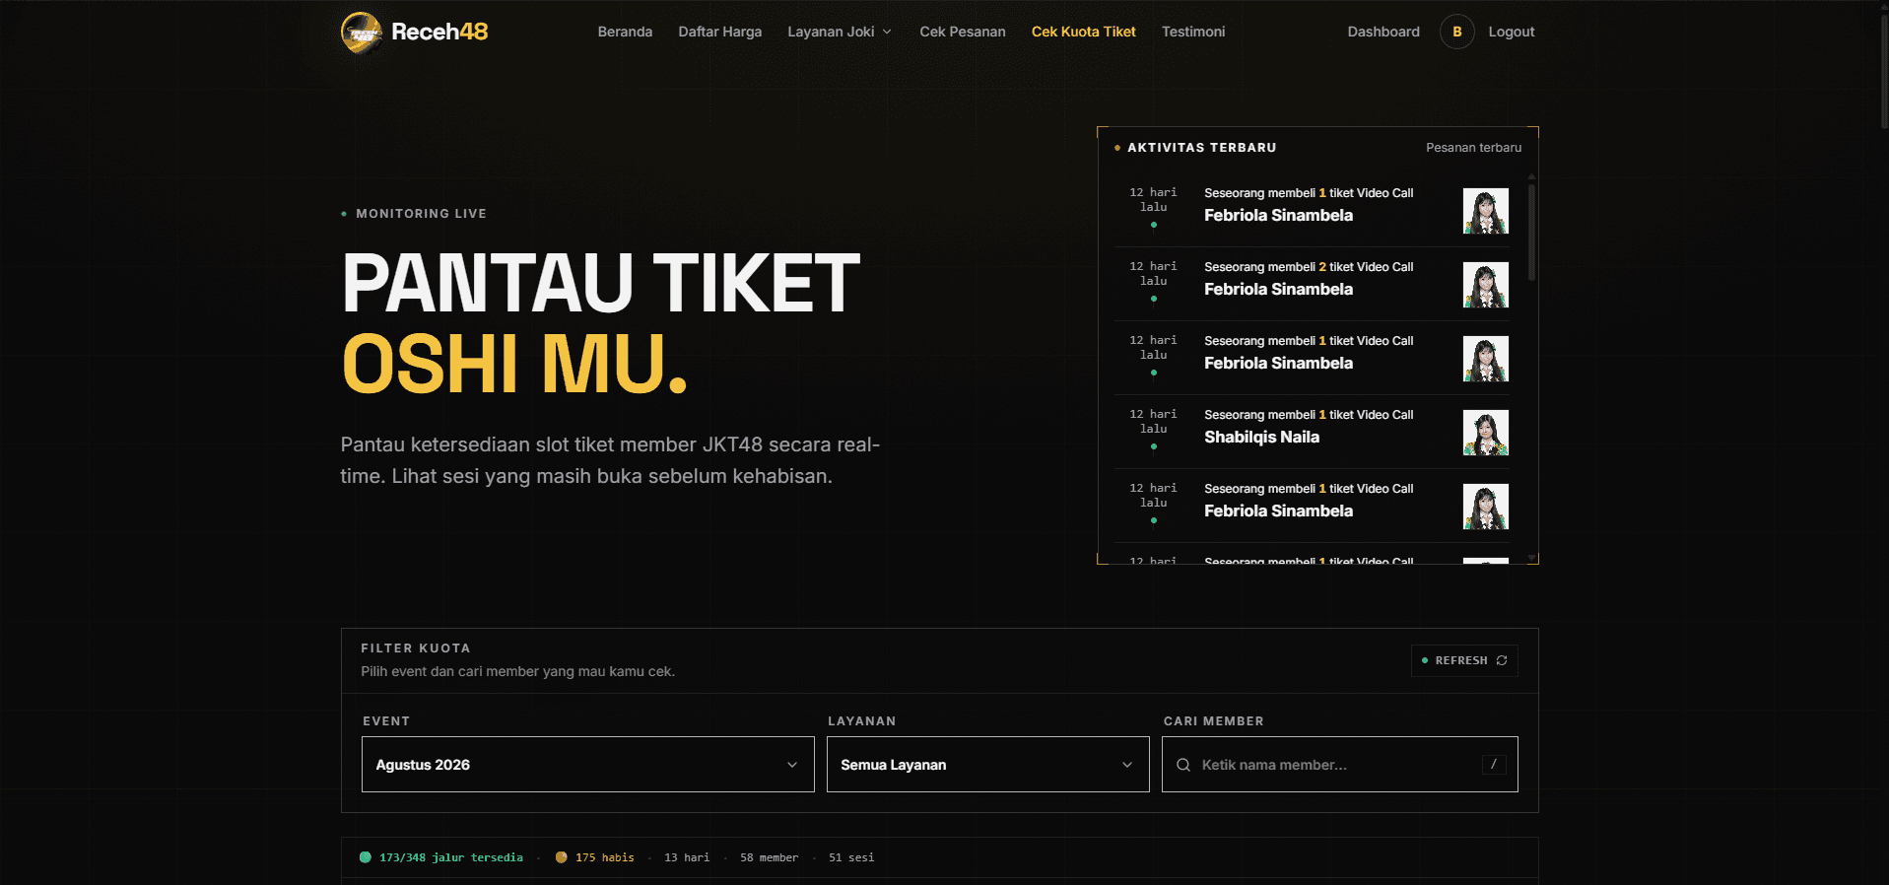Expand the Layanan Joki menu chevron
The width and height of the screenshot is (1889, 885).
pos(887,32)
